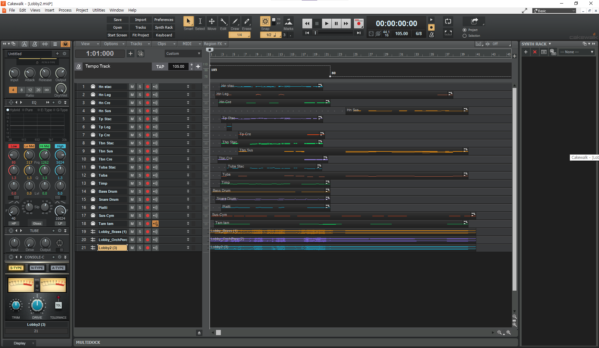Open the Custom track control dropdown

[x=183, y=53]
